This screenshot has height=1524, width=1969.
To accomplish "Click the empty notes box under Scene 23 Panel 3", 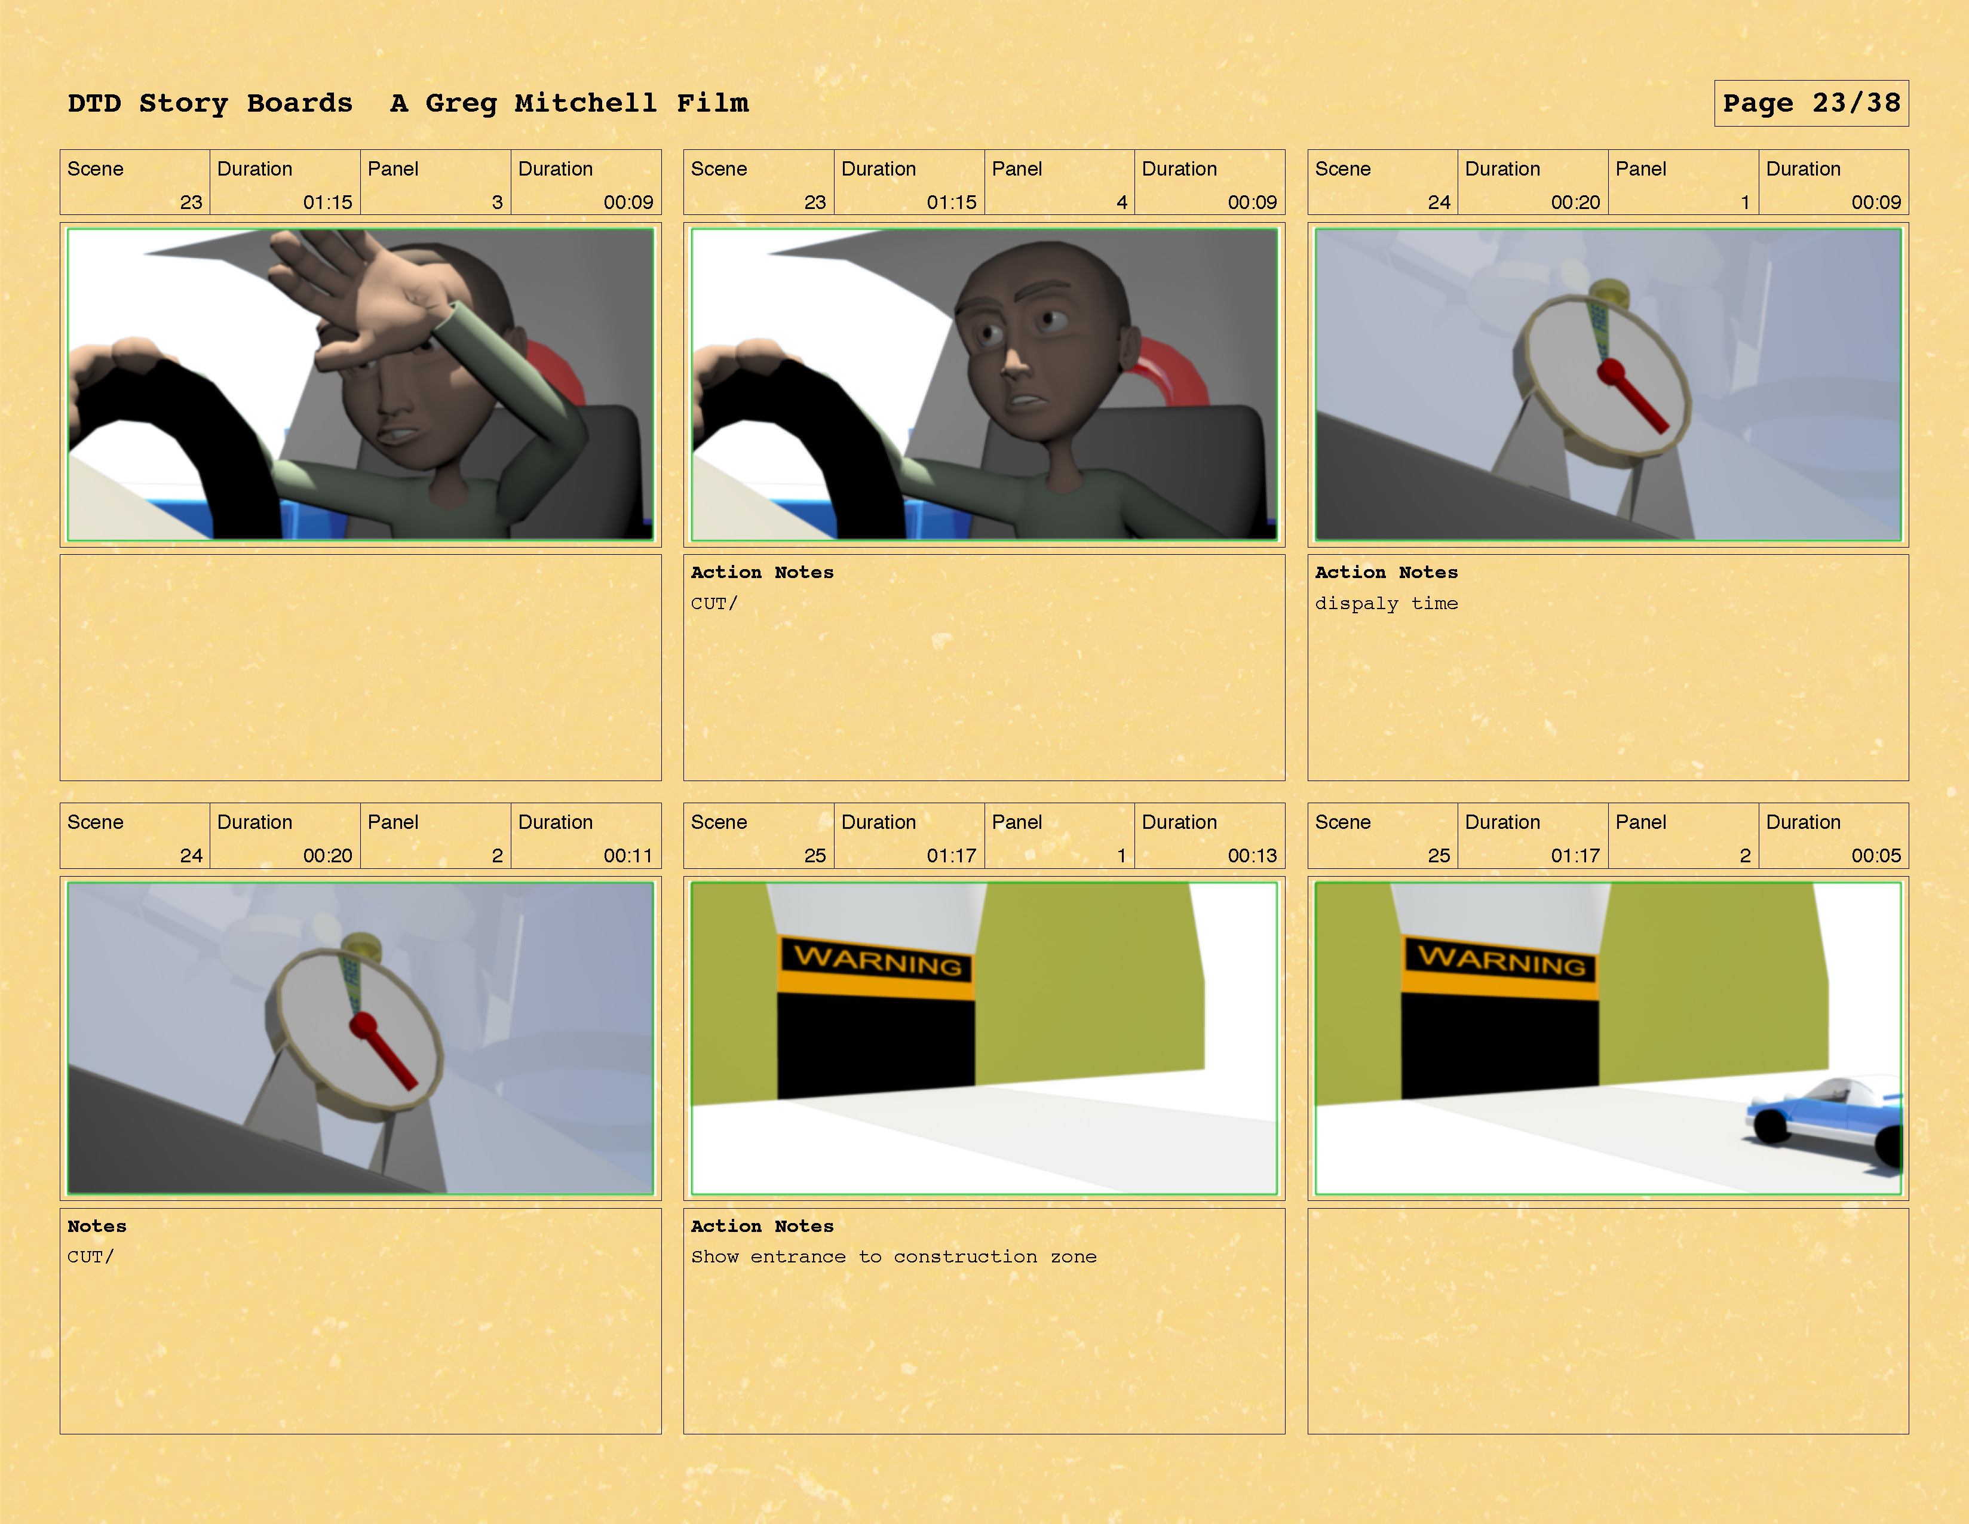I will [360, 667].
